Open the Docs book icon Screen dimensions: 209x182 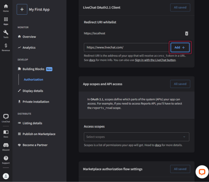click(x=6, y=133)
